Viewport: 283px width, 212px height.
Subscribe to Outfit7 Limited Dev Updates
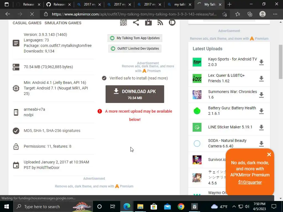(135, 49)
